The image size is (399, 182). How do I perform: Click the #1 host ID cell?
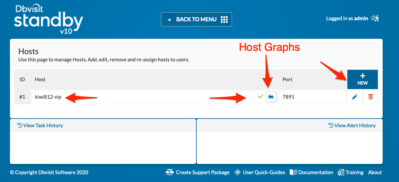tap(22, 97)
